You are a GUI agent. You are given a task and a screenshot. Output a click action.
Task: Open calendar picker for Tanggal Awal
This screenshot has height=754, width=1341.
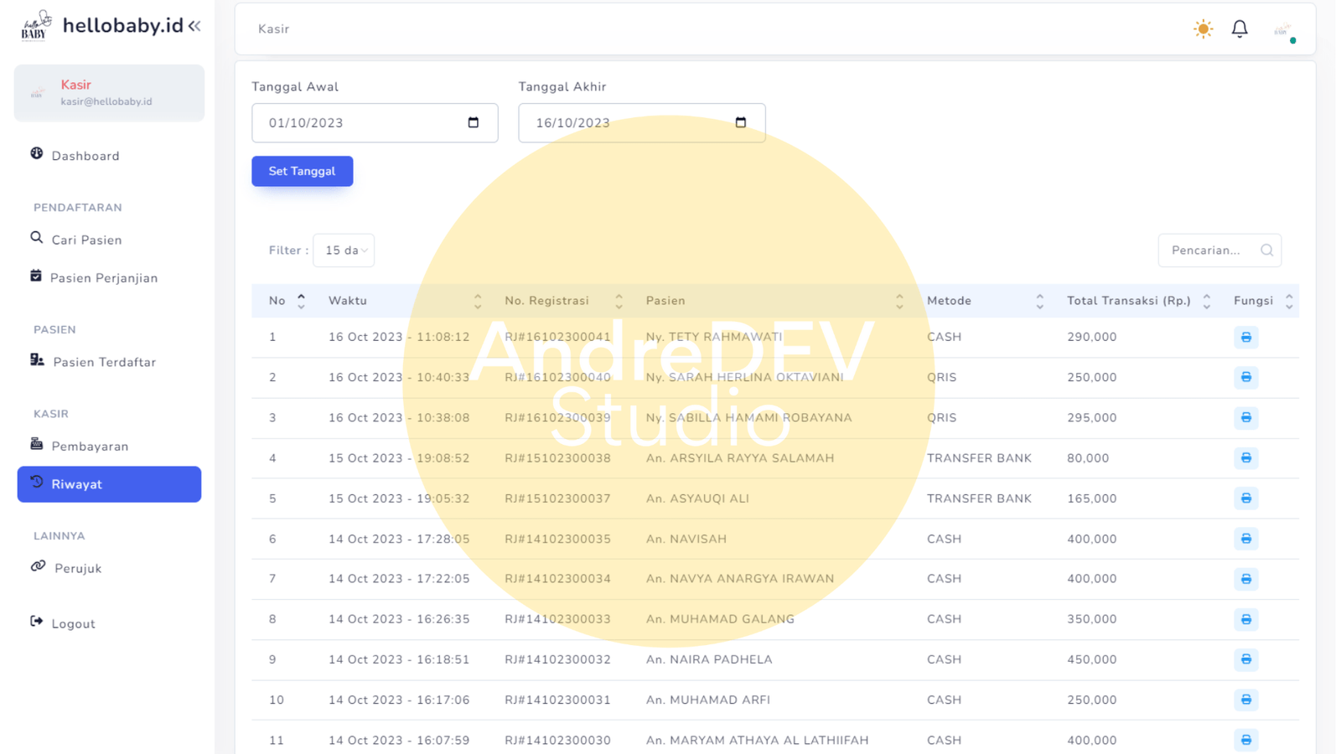coord(474,123)
